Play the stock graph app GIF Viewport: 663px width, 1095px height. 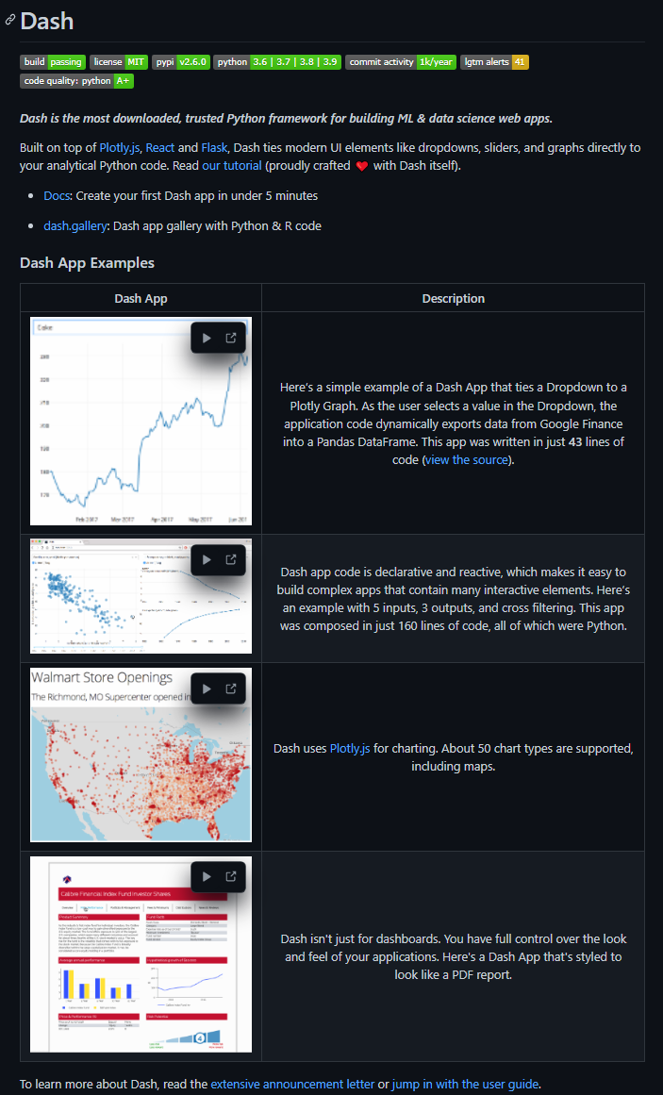click(x=207, y=338)
